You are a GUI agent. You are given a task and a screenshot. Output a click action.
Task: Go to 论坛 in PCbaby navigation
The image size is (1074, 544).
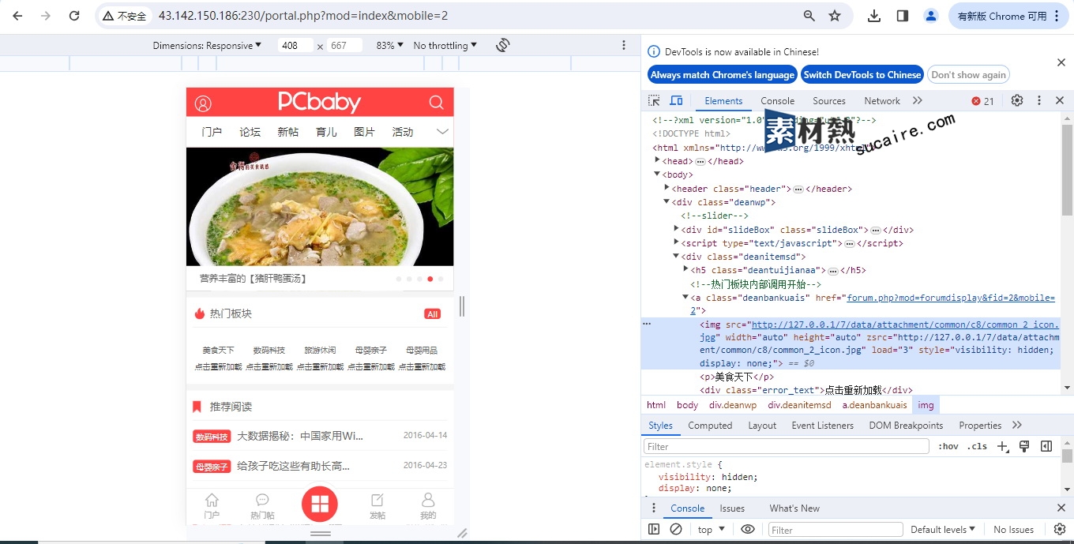tap(250, 132)
